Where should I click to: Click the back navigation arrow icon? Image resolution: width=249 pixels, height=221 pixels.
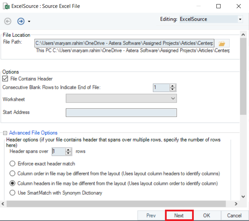click(8, 21)
